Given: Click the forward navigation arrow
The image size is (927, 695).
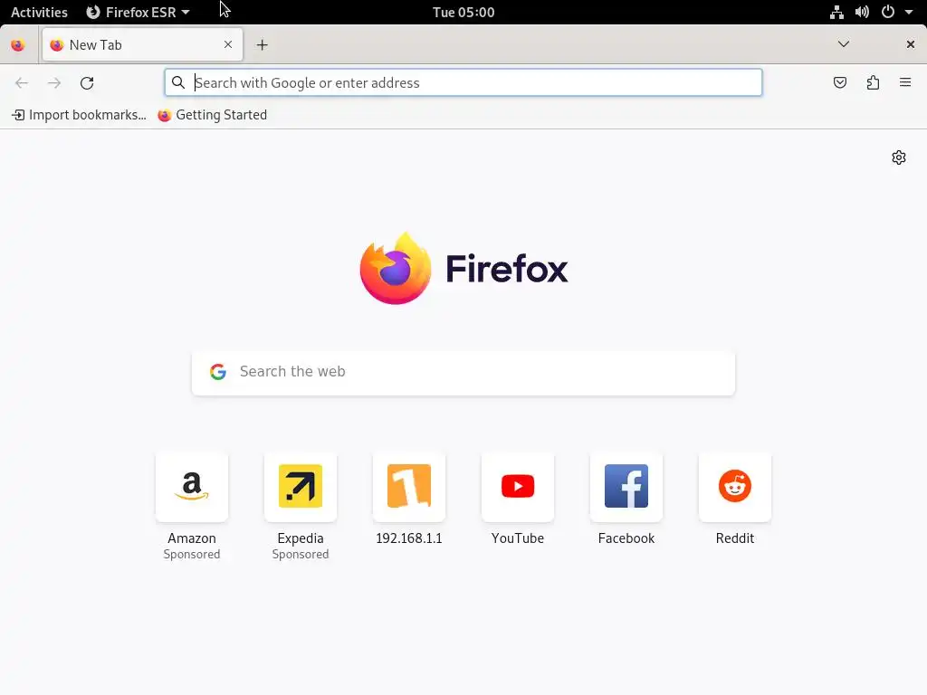Looking at the screenshot, I should click(x=53, y=82).
